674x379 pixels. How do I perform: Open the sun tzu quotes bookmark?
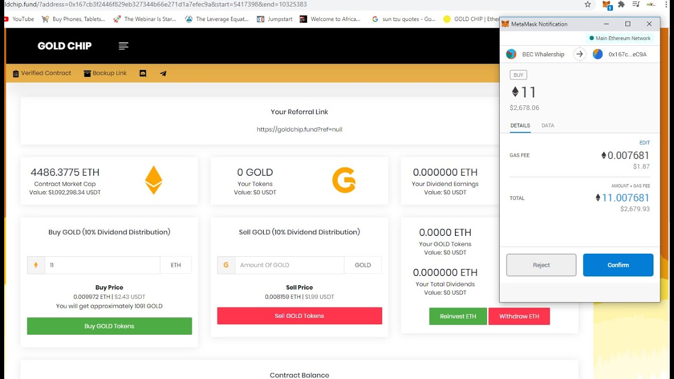[403, 19]
